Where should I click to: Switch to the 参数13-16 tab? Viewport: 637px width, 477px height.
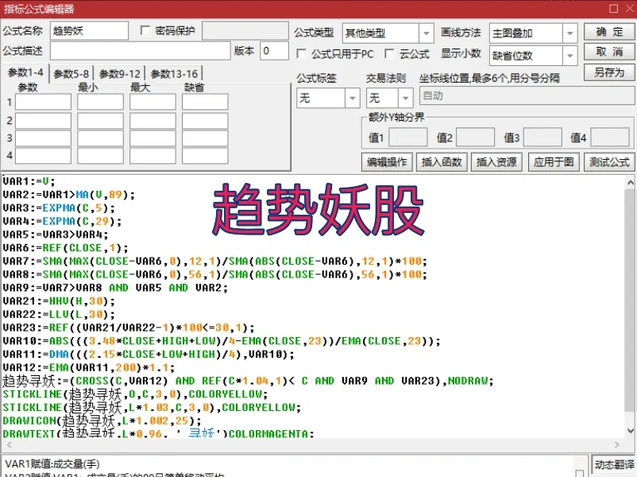pyautogui.click(x=174, y=74)
